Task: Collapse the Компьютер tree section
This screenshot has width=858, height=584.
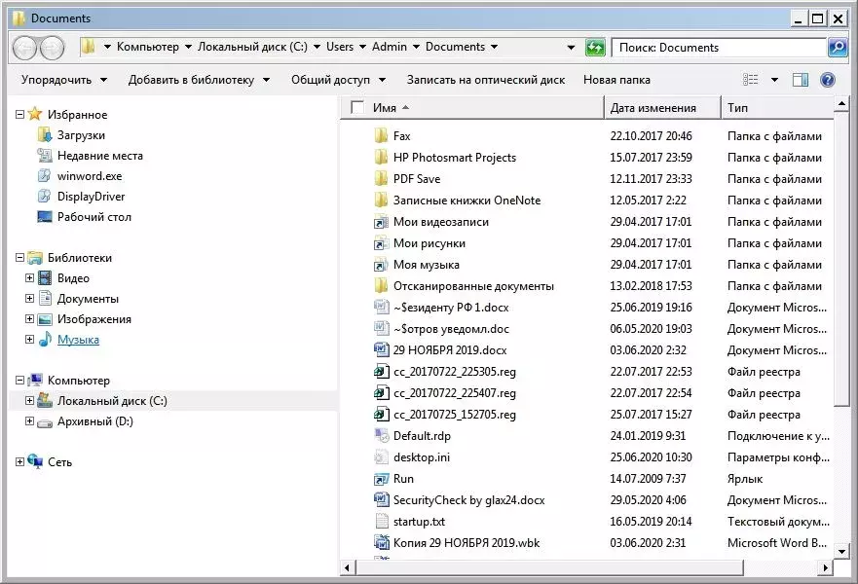Action: [19, 380]
